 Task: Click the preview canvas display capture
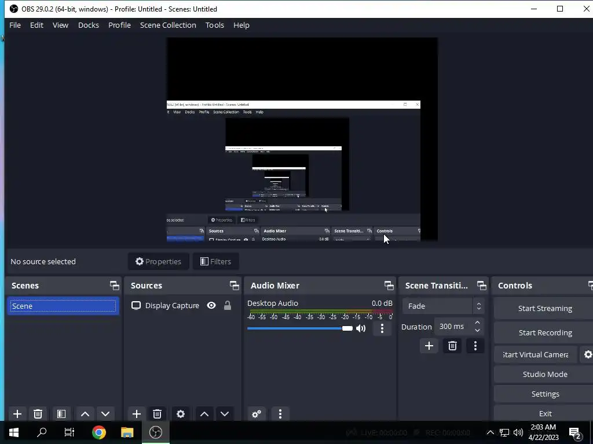pyautogui.click(x=302, y=139)
